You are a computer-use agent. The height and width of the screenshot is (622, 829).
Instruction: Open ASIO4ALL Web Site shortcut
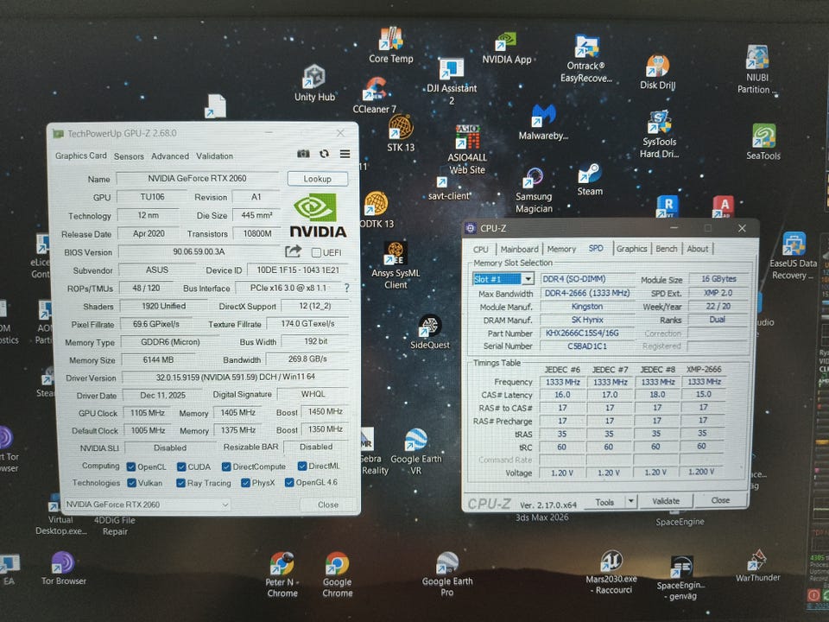[x=467, y=149]
